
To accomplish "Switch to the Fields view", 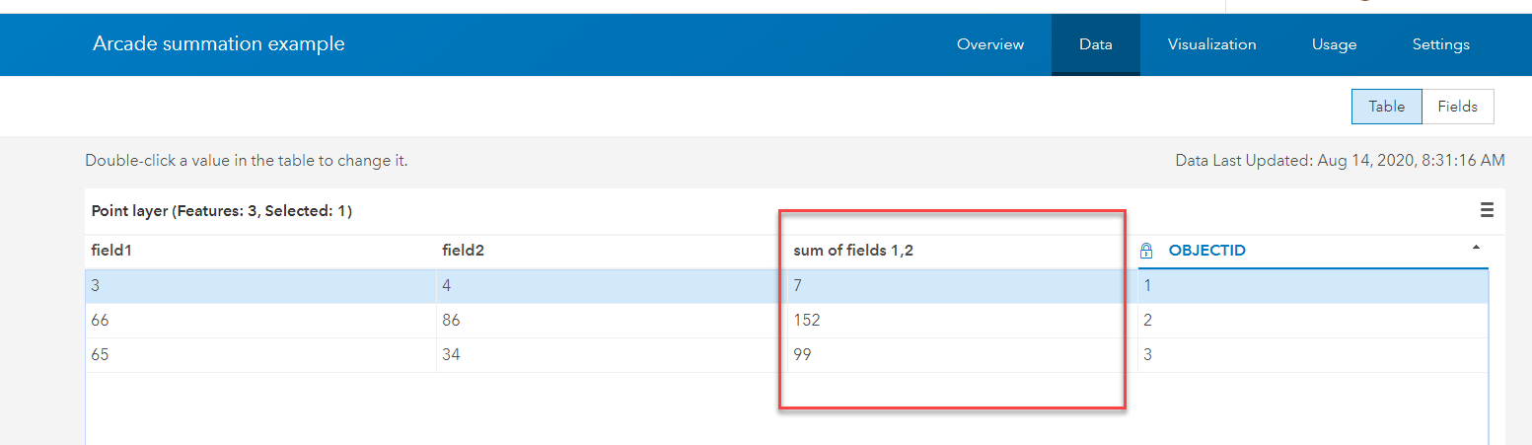I will point(1457,107).
